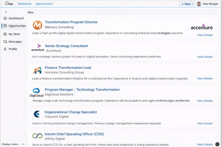Switch to the Workforce tab
The width and height of the screenshot is (222, 147).
25,4
